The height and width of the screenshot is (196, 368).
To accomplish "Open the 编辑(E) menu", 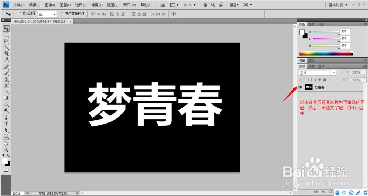I will pos(35,5).
